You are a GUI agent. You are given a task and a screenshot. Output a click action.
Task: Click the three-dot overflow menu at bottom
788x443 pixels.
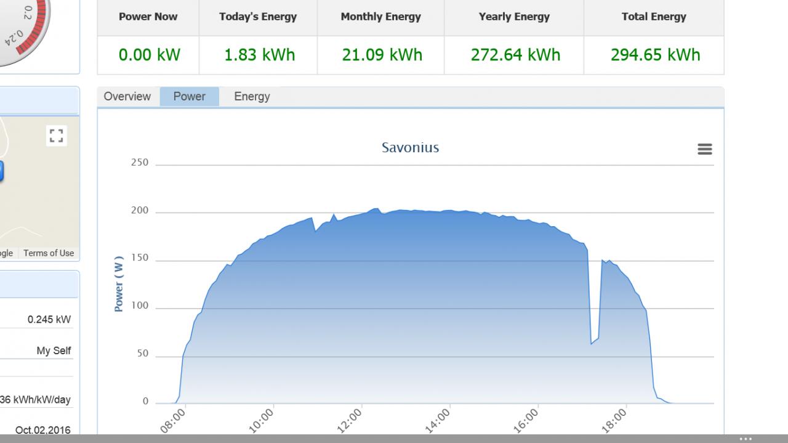click(746, 439)
